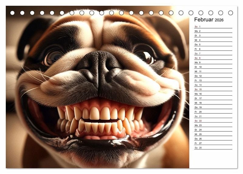This screenshot has height=174, width=243.
Task: Click the Fr 13 calendar row
Action: point(213,80)
